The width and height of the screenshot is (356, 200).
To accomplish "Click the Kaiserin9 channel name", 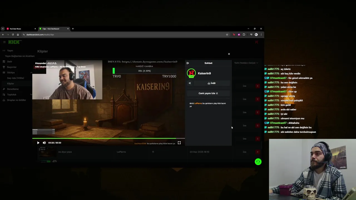I will point(204,73).
